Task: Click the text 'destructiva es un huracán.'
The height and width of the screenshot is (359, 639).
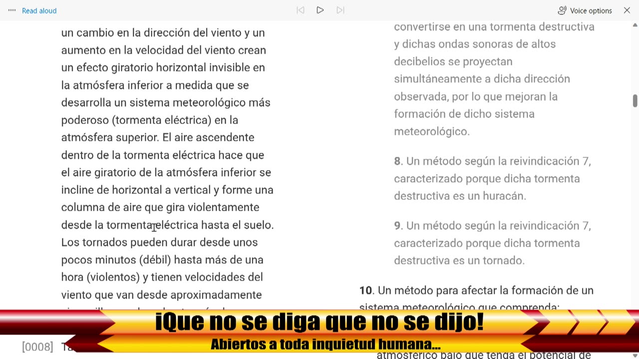Action: click(x=460, y=196)
